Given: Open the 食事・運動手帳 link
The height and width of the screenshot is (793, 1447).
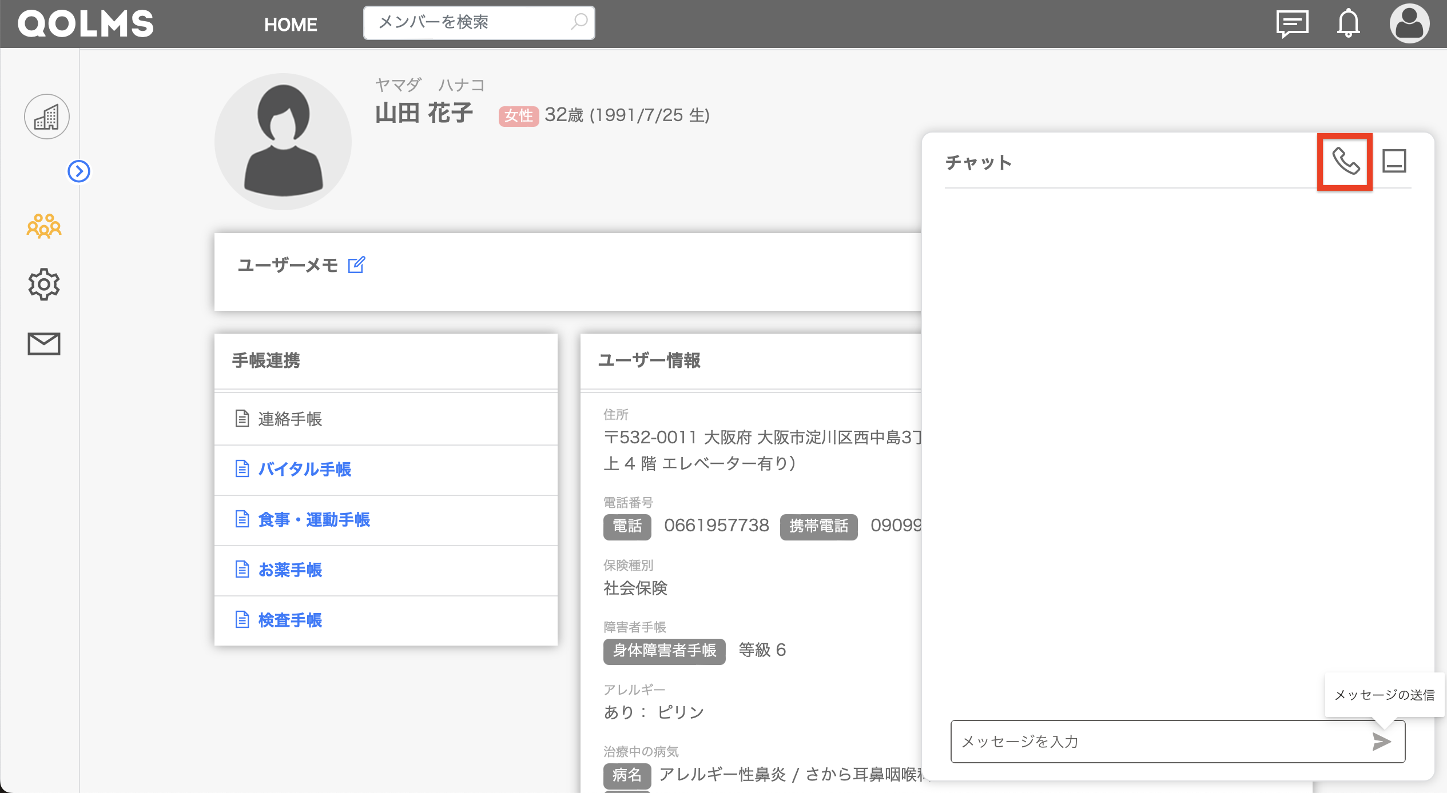Looking at the screenshot, I should point(314,519).
